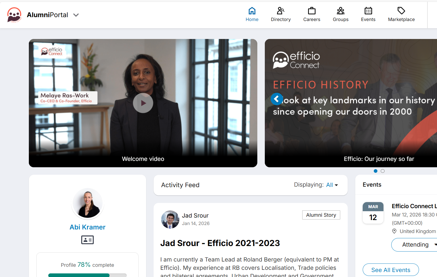Open the Displaying: All filter dropdown

point(332,185)
